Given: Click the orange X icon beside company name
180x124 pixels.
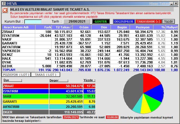Looking at the screenshot, I should [5, 10].
